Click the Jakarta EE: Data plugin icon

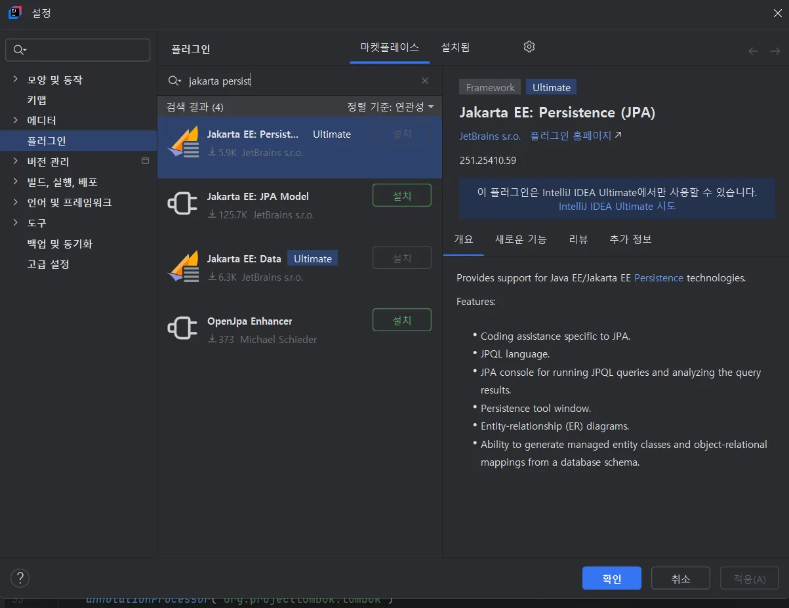coord(183,266)
